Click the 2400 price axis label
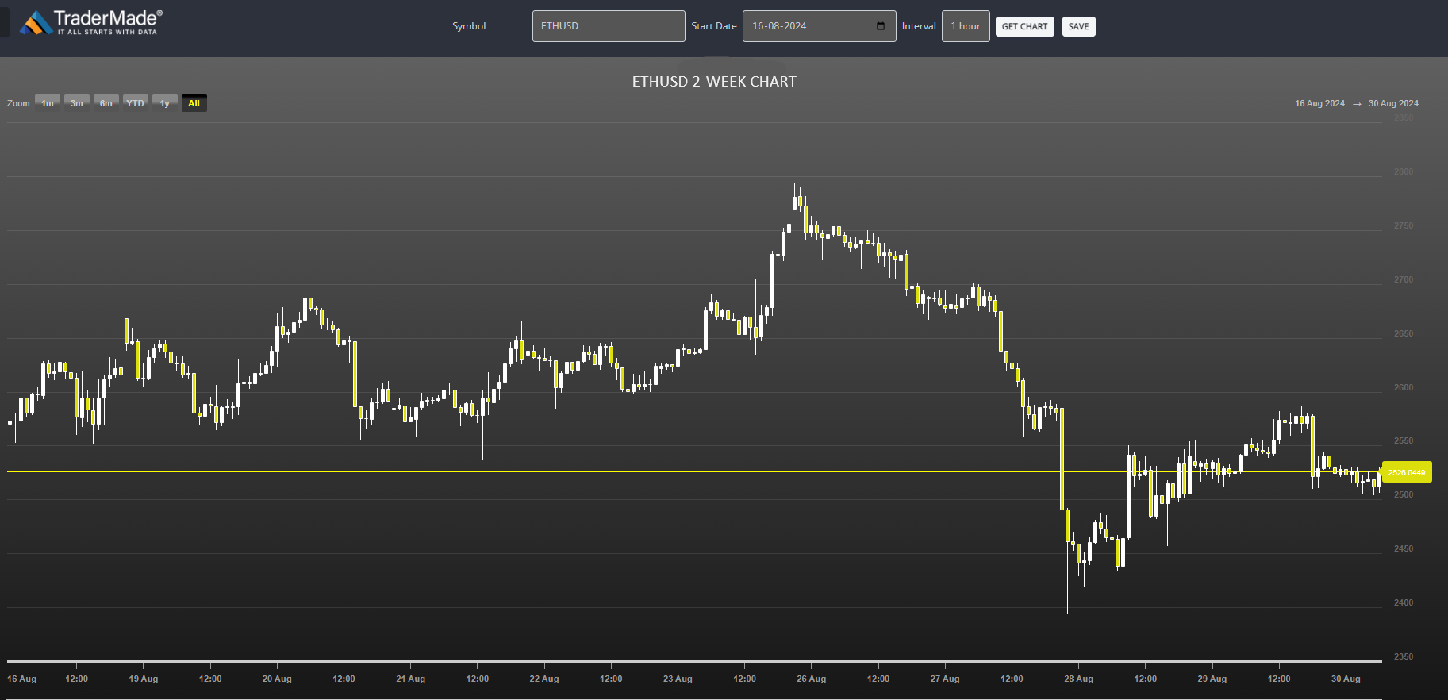 coord(1404,602)
